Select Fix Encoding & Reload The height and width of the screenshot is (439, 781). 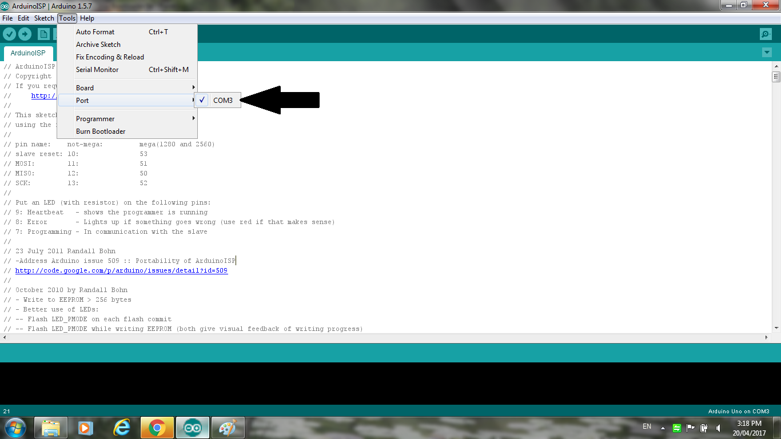(x=127, y=57)
